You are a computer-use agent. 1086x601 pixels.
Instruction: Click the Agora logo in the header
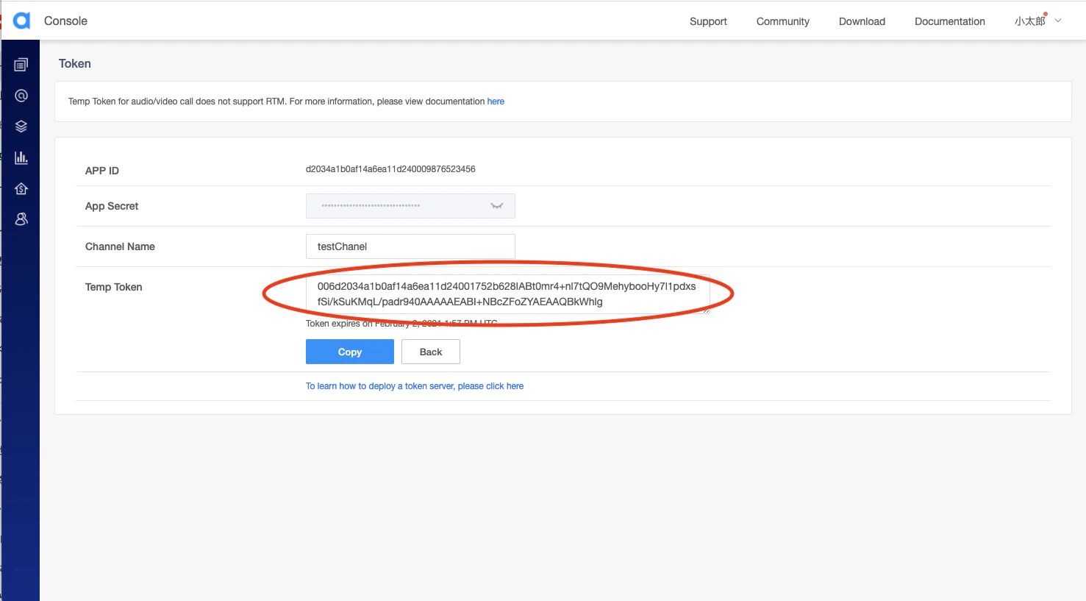click(x=22, y=21)
